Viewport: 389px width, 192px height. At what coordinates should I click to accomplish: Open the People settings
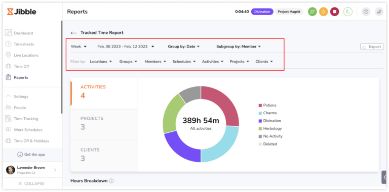[20, 108]
